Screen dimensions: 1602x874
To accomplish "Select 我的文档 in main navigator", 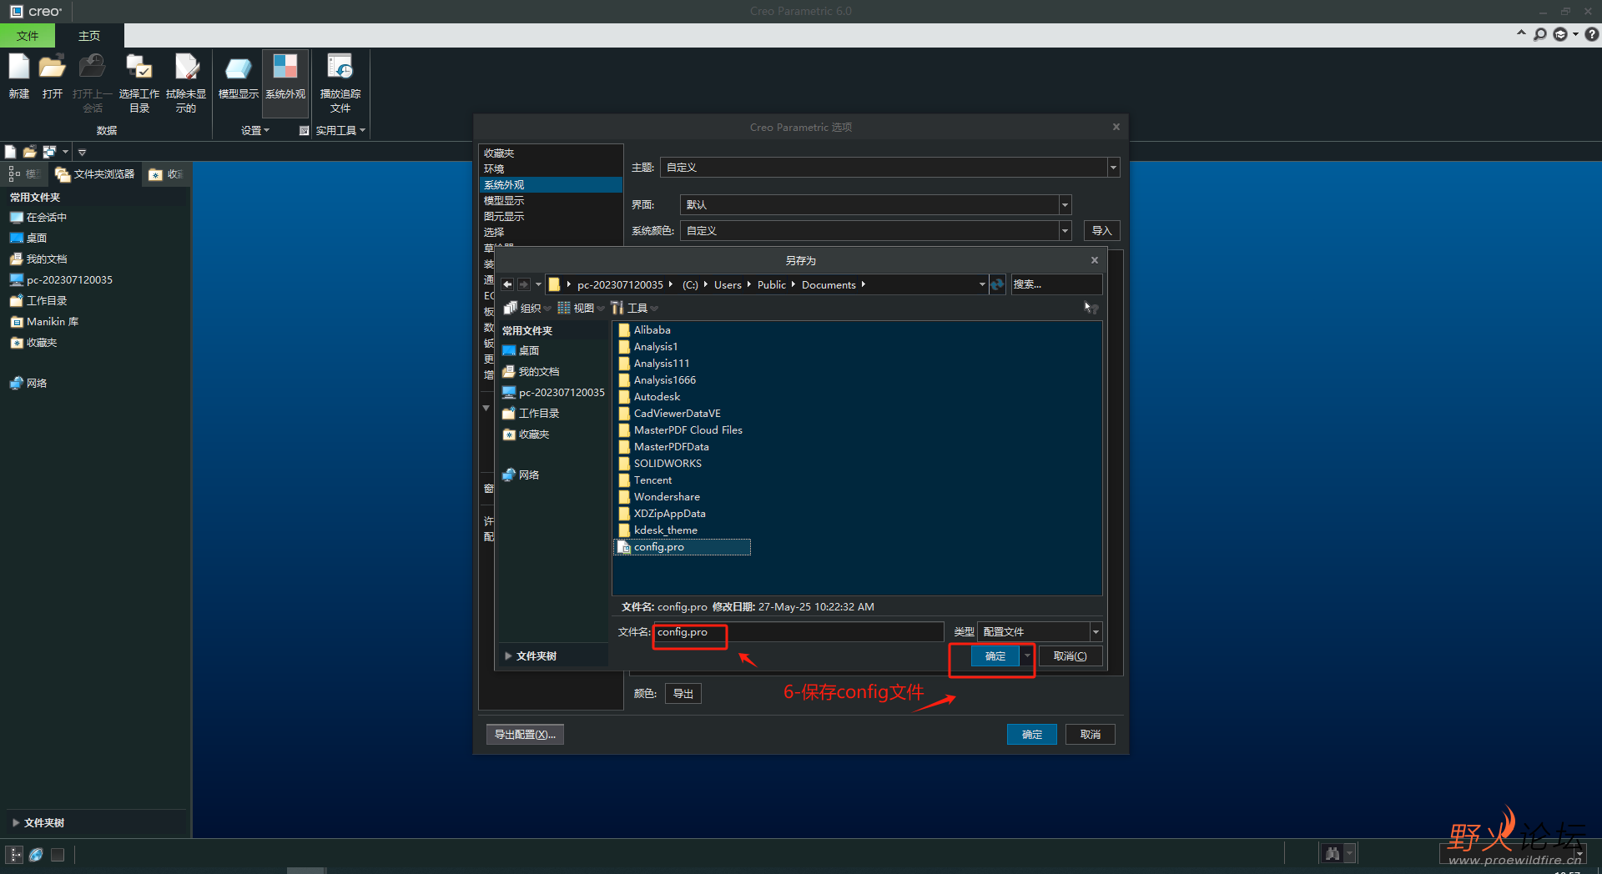I will (38, 259).
